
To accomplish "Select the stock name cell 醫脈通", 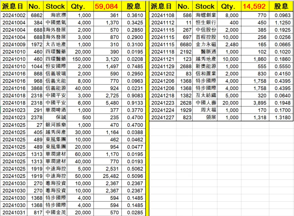I will point(205,52).
